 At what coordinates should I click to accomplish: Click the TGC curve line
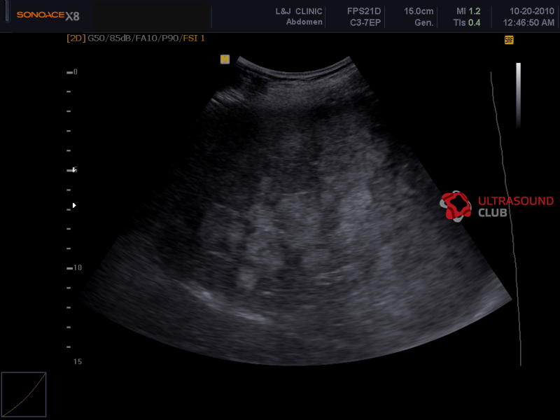506,218
